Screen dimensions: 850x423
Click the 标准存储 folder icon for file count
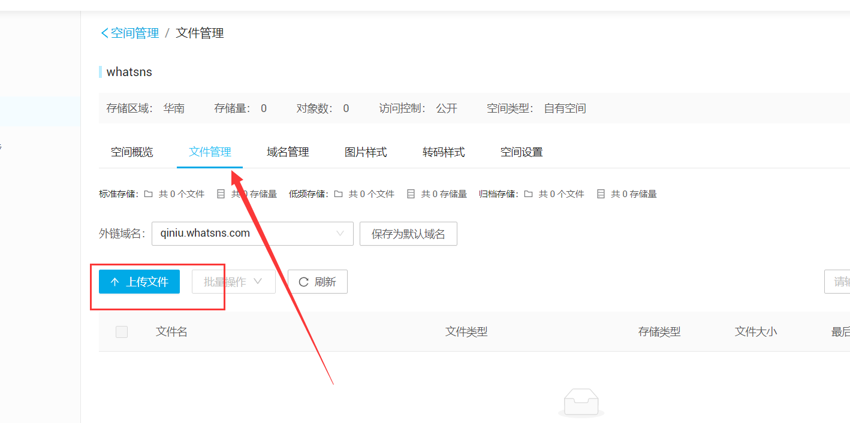(x=148, y=194)
